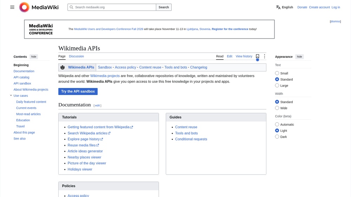Click Create account link
351x197 pixels.
[x=319, y=7]
